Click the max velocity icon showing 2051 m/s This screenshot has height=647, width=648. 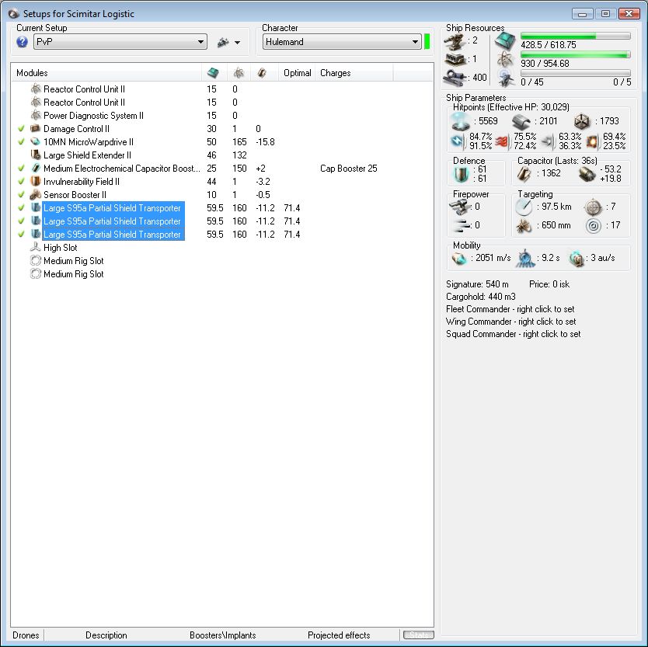click(x=458, y=258)
